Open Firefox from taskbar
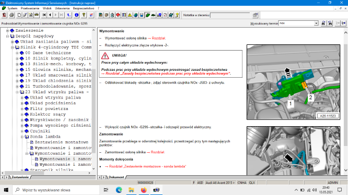Screen dimensions: 348x195 (x=144, y=190)
